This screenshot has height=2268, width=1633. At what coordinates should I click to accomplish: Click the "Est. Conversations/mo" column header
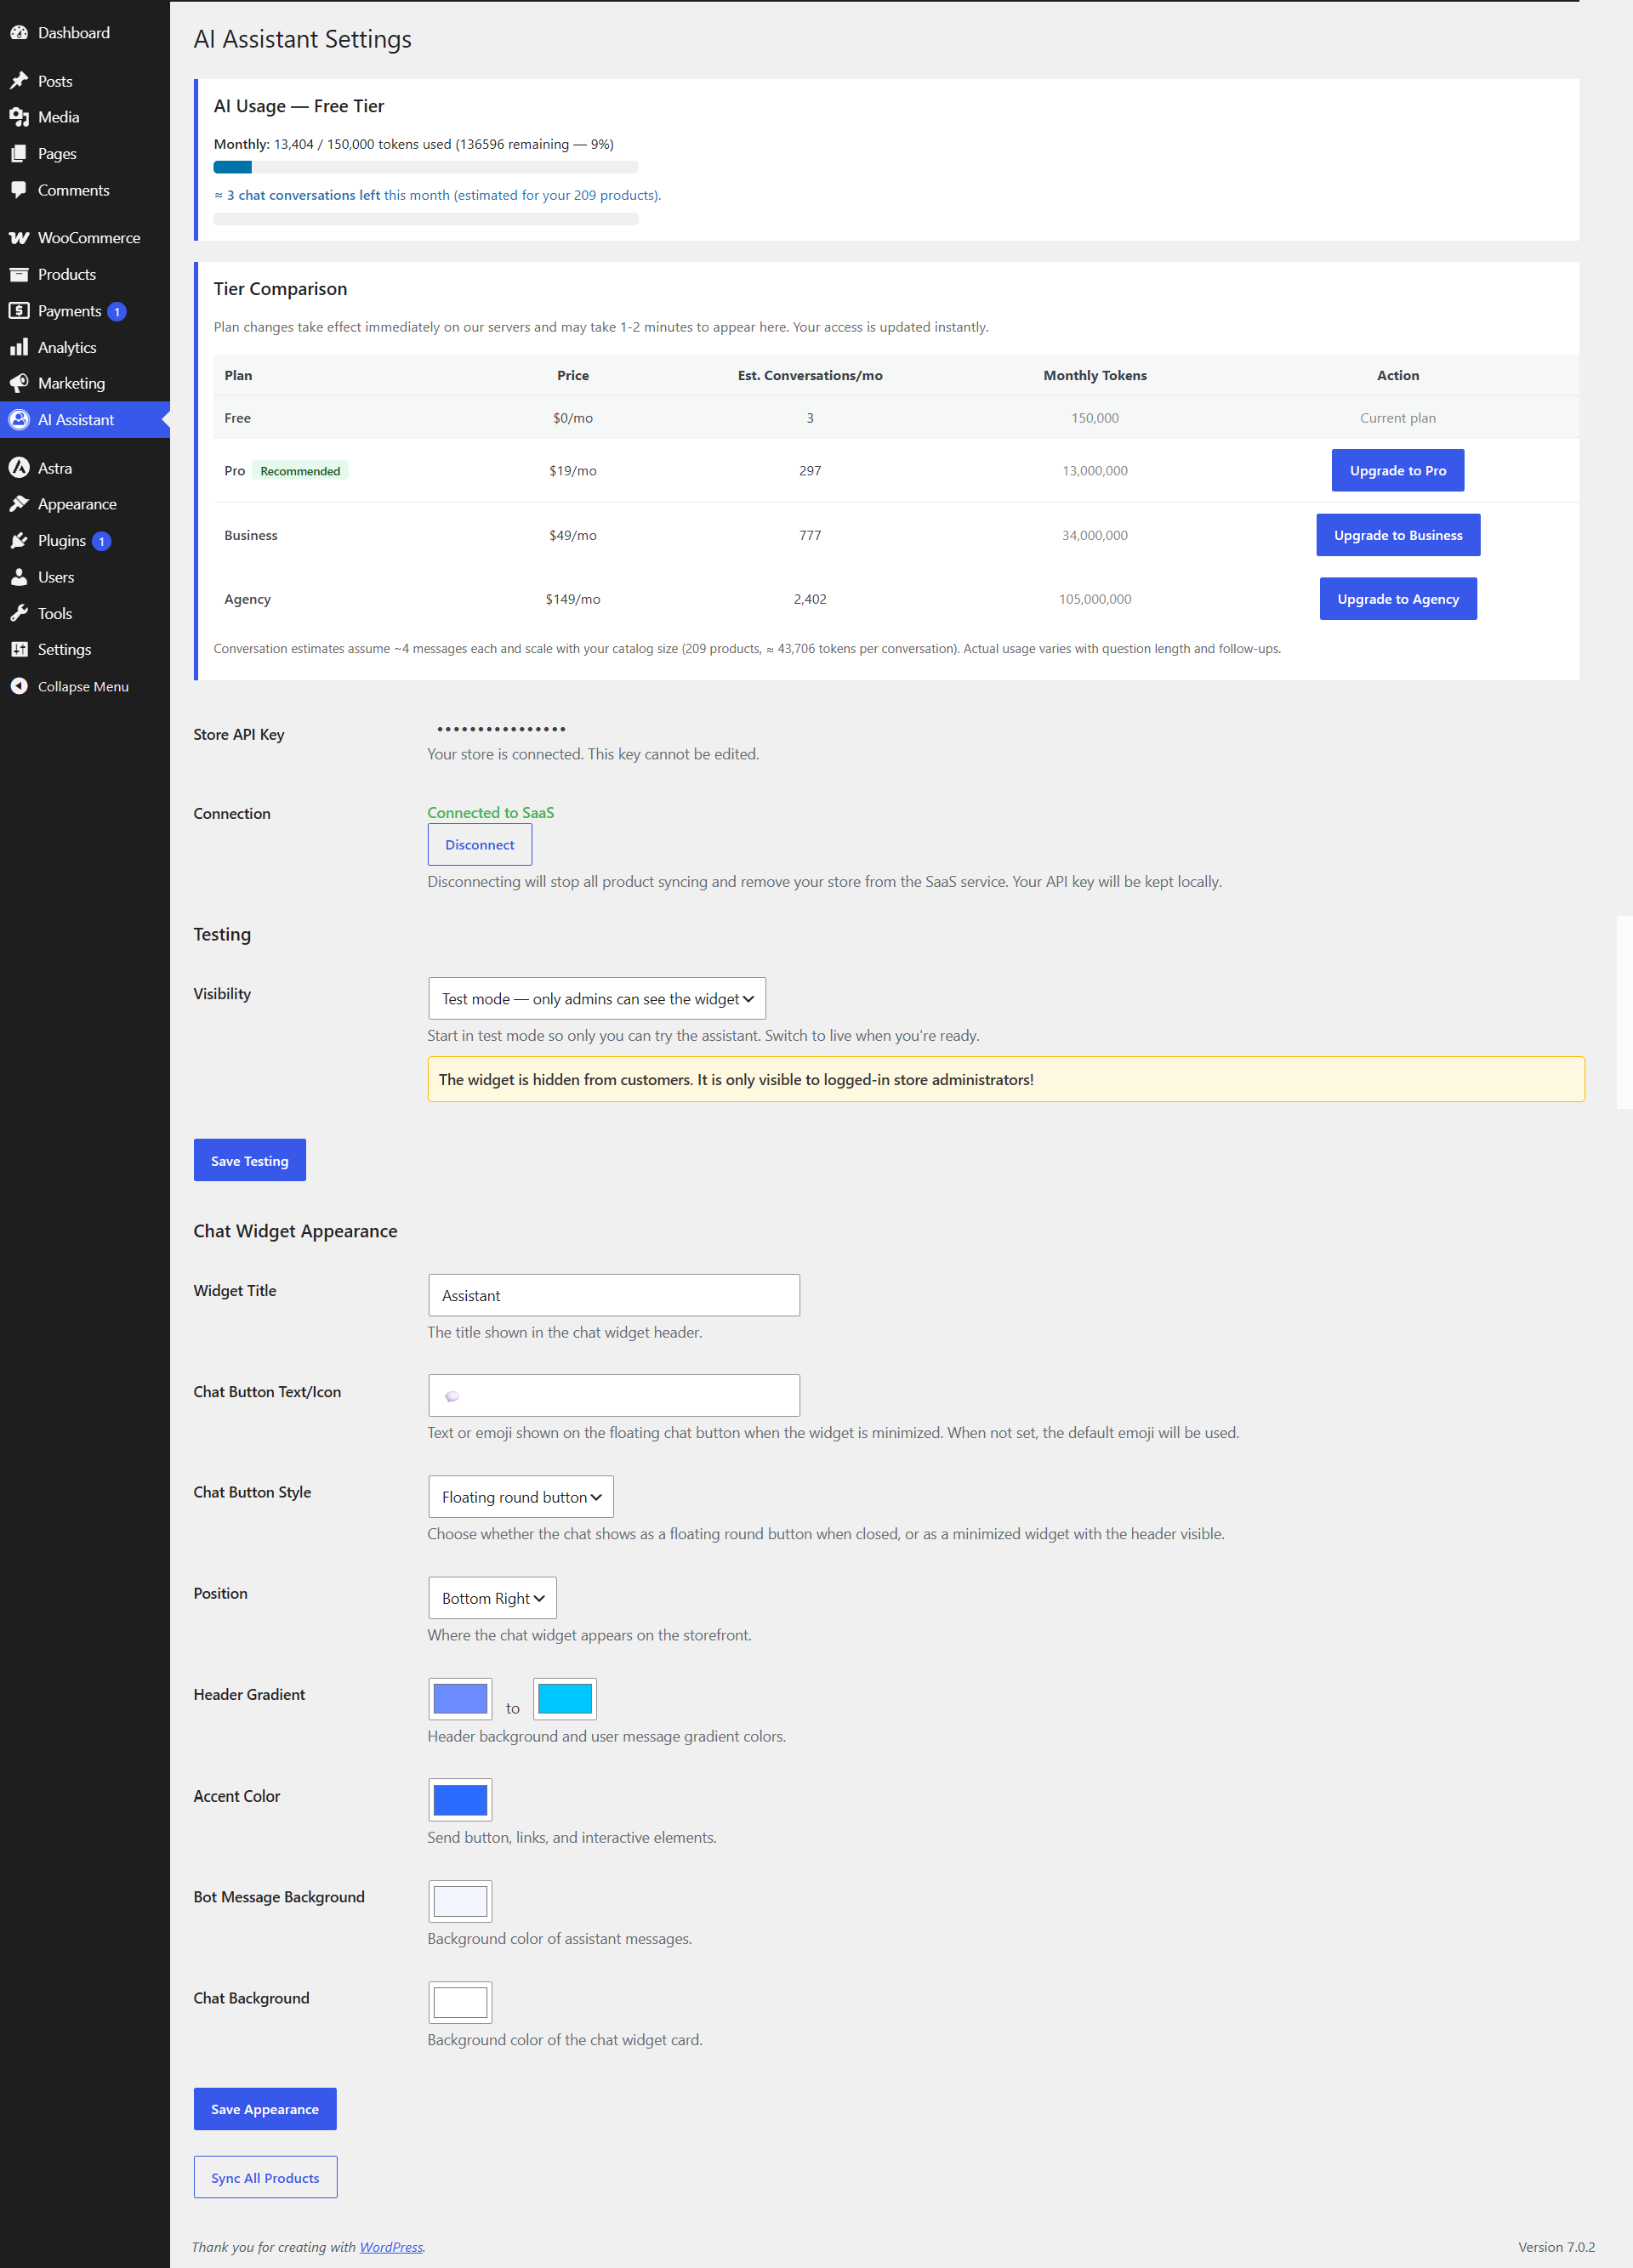[x=810, y=375]
